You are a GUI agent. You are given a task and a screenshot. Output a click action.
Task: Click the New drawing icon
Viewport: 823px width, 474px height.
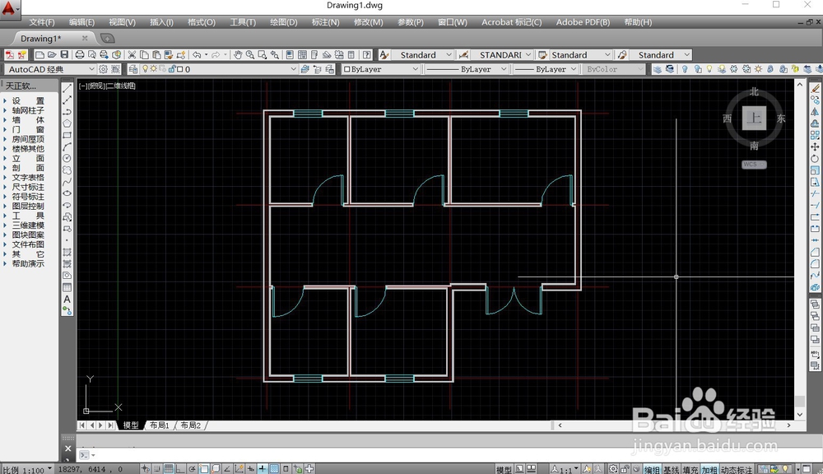pos(40,54)
